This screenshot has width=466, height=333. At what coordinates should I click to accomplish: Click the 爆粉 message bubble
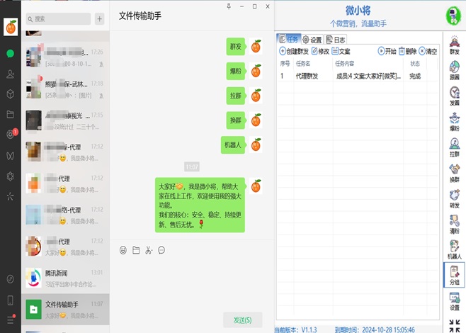tap(236, 71)
